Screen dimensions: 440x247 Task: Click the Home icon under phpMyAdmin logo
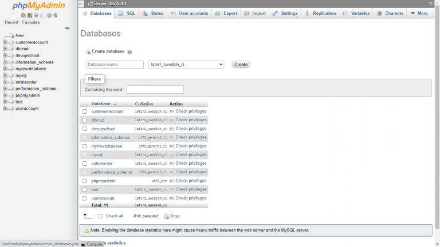tap(23, 15)
